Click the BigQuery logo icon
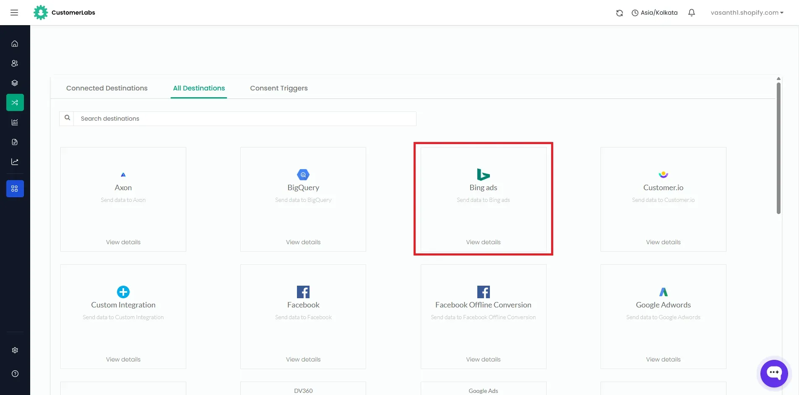This screenshot has width=799, height=395. point(303,175)
